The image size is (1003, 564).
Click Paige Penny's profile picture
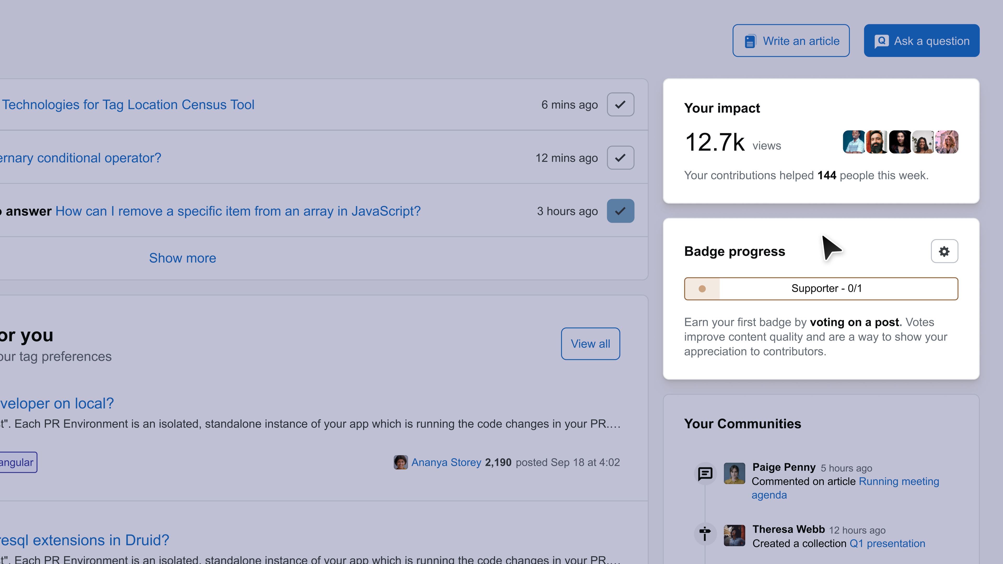click(734, 473)
